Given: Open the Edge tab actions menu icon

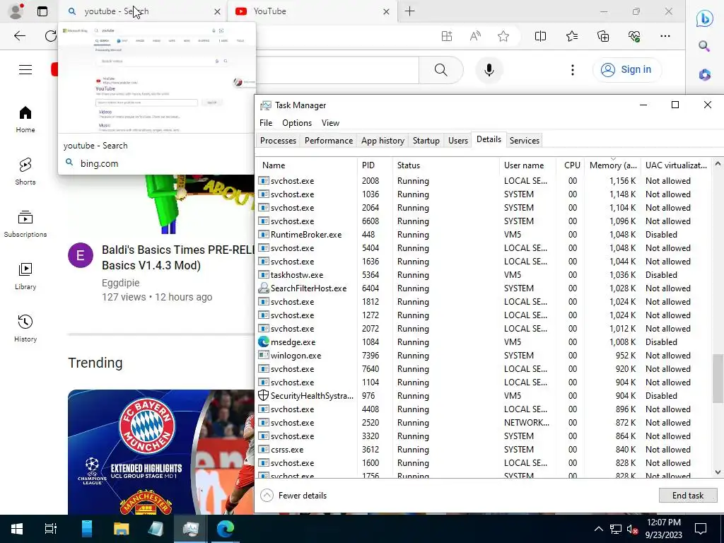Looking at the screenshot, I should pyautogui.click(x=42, y=11).
